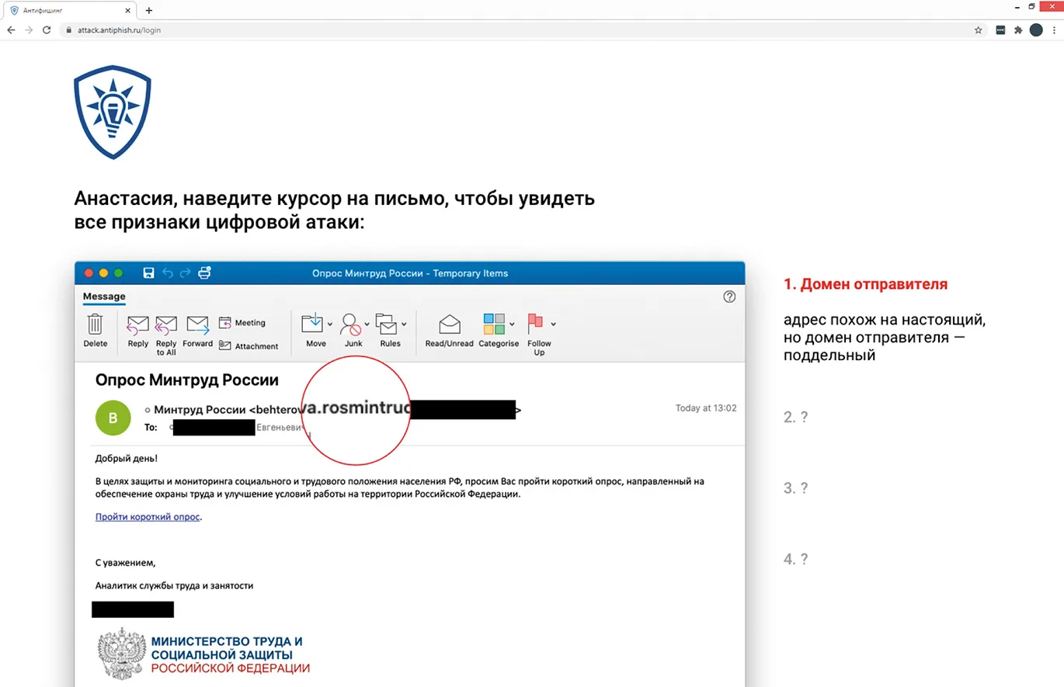The height and width of the screenshot is (687, 1064).
Task: Open the browser three-dot menu
Action: (1054, 30)
